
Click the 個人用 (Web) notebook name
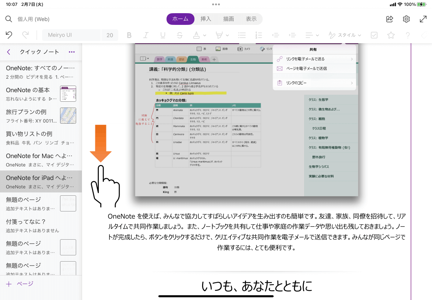[34, 19]
